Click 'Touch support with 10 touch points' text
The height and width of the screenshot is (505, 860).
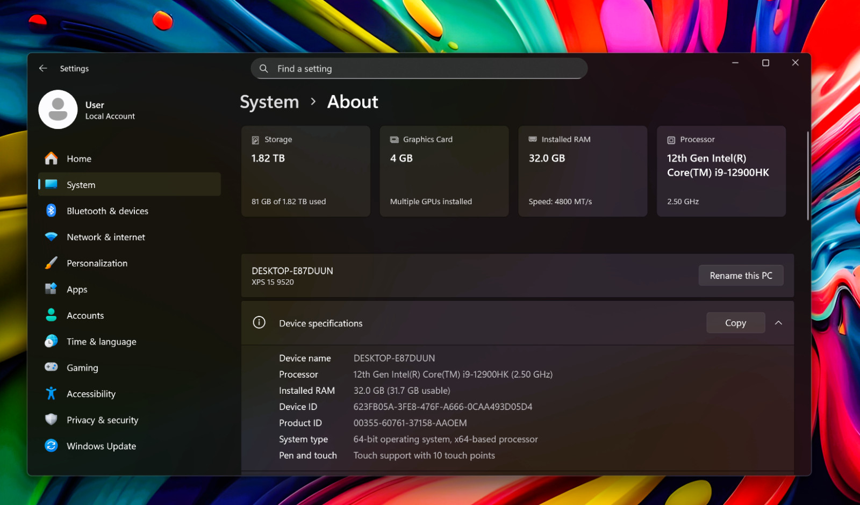coord(424,455)
